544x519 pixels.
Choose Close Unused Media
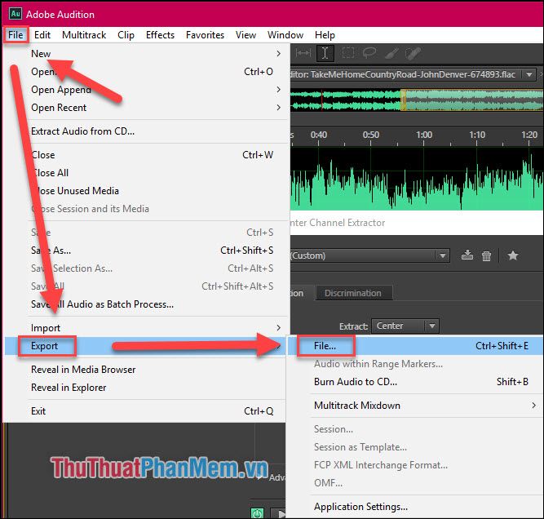tap(147, 191)
